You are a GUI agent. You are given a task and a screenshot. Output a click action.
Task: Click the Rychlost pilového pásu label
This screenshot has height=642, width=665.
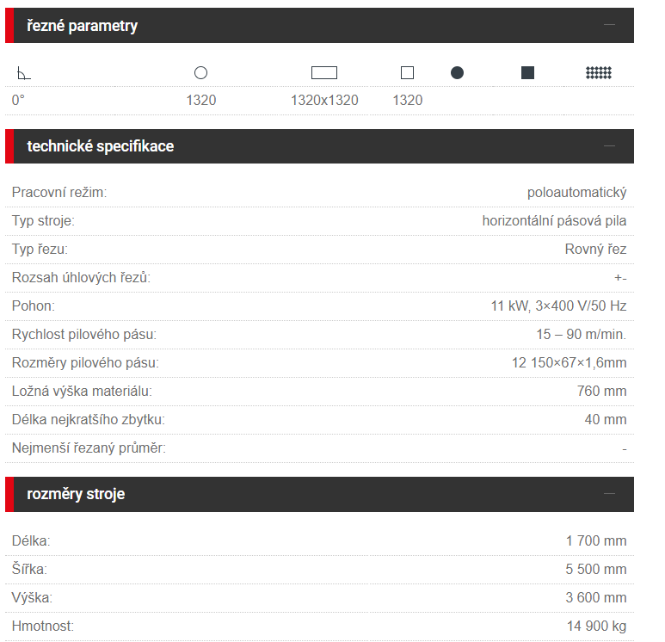coord(84,335)
